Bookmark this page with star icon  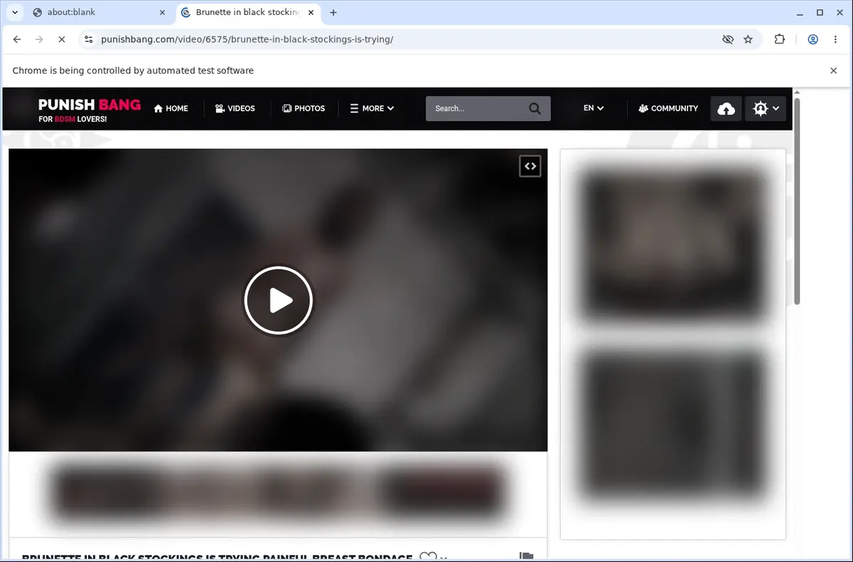point(748,39)
